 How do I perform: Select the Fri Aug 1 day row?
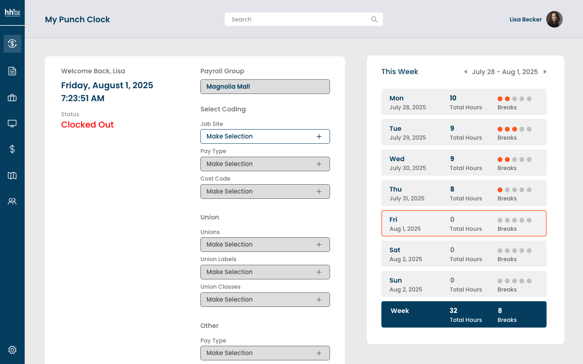[x=464, y=224]
